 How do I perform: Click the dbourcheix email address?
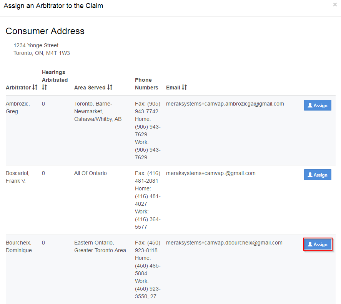click(224, 243)
